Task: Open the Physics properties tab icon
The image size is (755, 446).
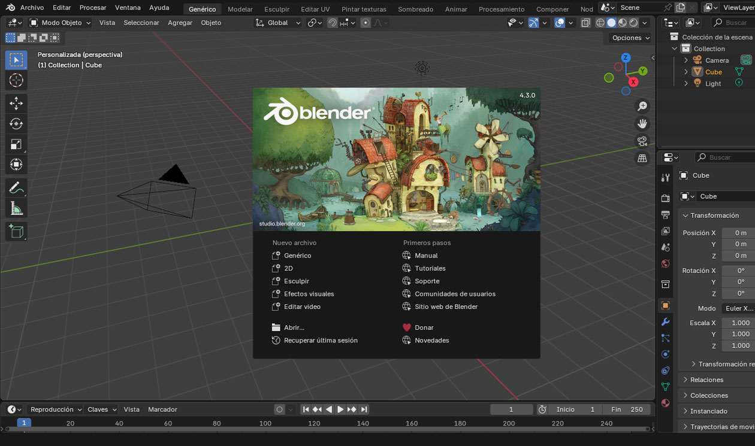Action: pos(665,354)
